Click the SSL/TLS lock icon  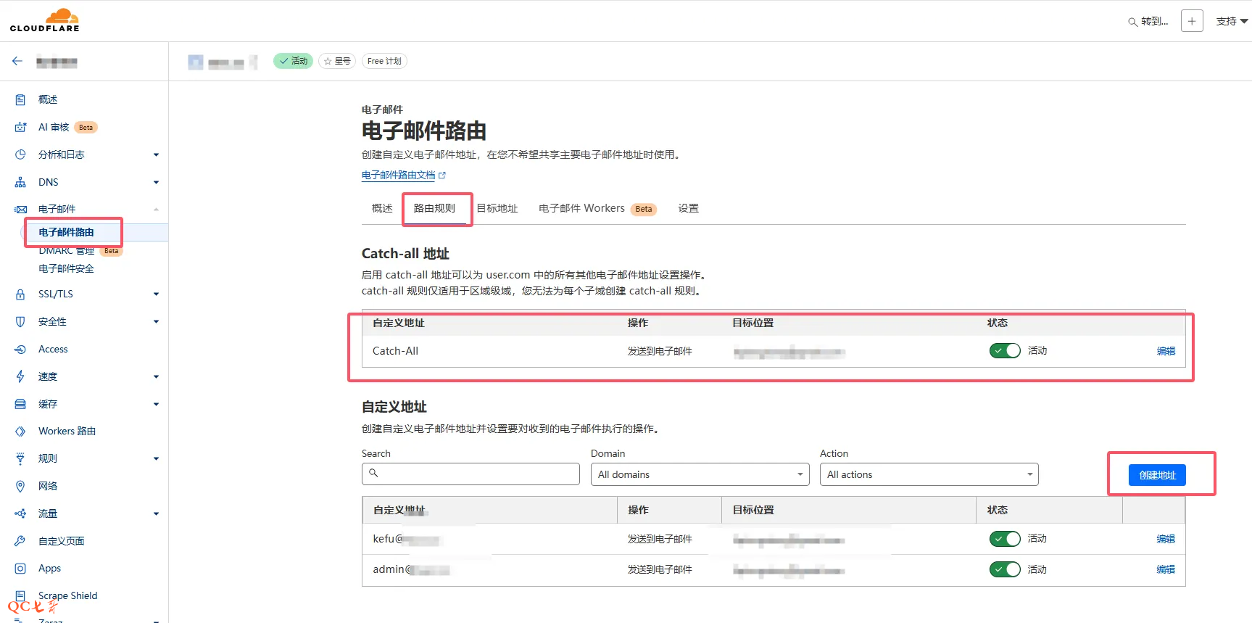pyautogui.click(x=20, y=294)
